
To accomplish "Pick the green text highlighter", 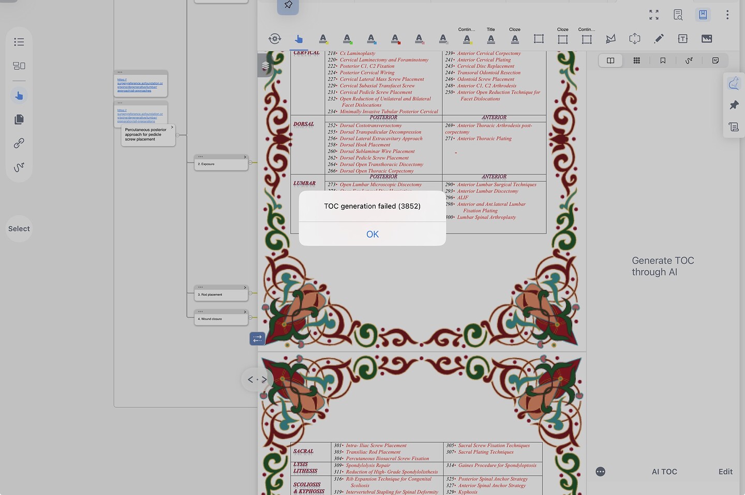I will [347, 39].
